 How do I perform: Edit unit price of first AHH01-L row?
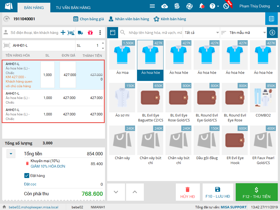click(68, 75)
